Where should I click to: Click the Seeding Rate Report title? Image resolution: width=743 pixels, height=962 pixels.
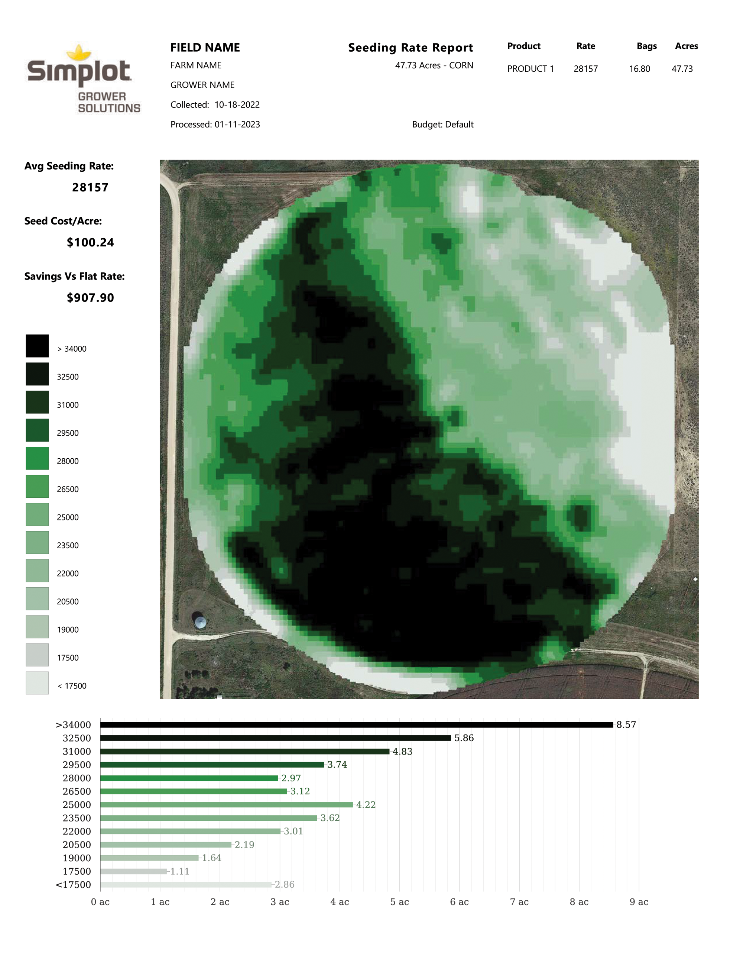[410, 48]
